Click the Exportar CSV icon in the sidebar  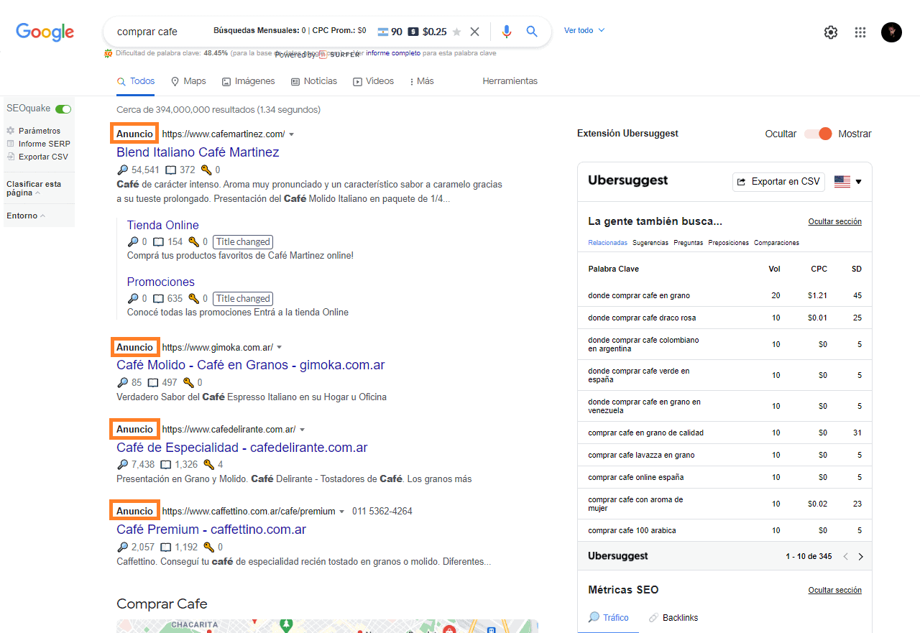pos(10,157)
